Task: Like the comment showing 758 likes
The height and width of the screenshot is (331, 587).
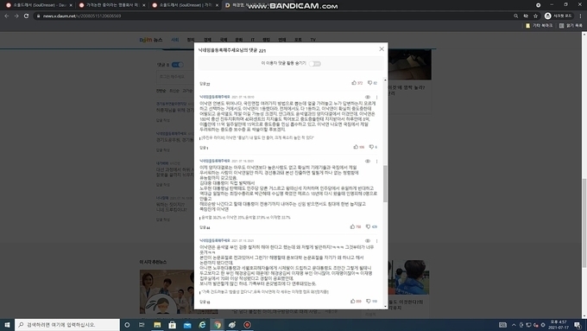Action: (356, 226)
